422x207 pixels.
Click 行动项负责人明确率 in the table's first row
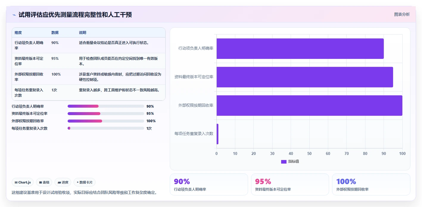pyautogui.click(x=29, y=45)
